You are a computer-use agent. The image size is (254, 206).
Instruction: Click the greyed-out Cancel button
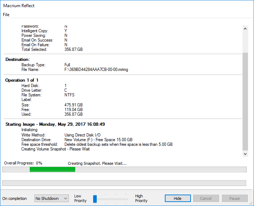tap(206, 198)
